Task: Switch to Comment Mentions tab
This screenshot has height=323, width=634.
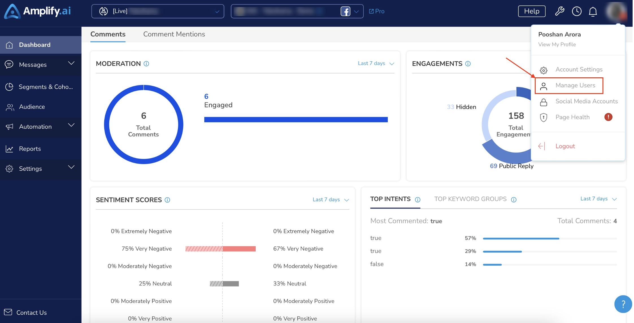Action: point(174,34)
